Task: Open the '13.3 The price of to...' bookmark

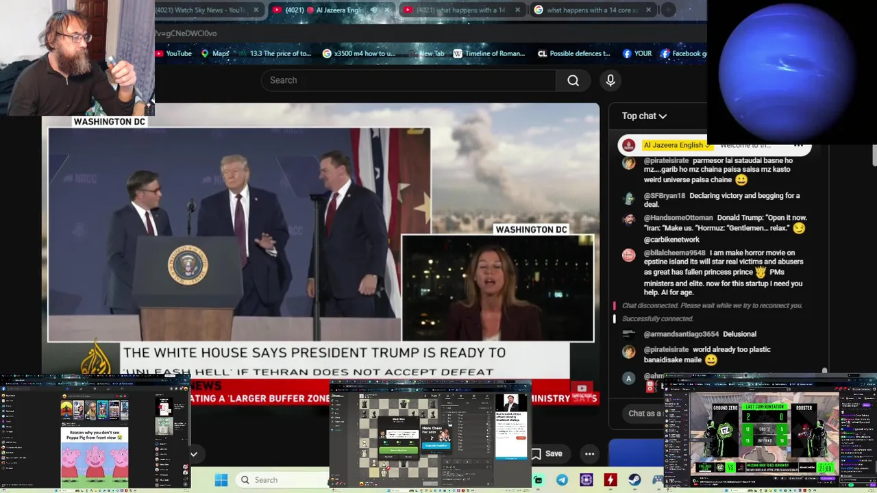Action: 274,53
